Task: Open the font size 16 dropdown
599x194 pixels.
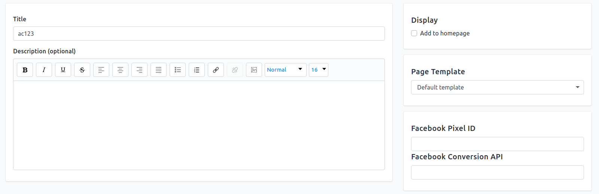Action: pyautogui.click(x=319, y=70)
